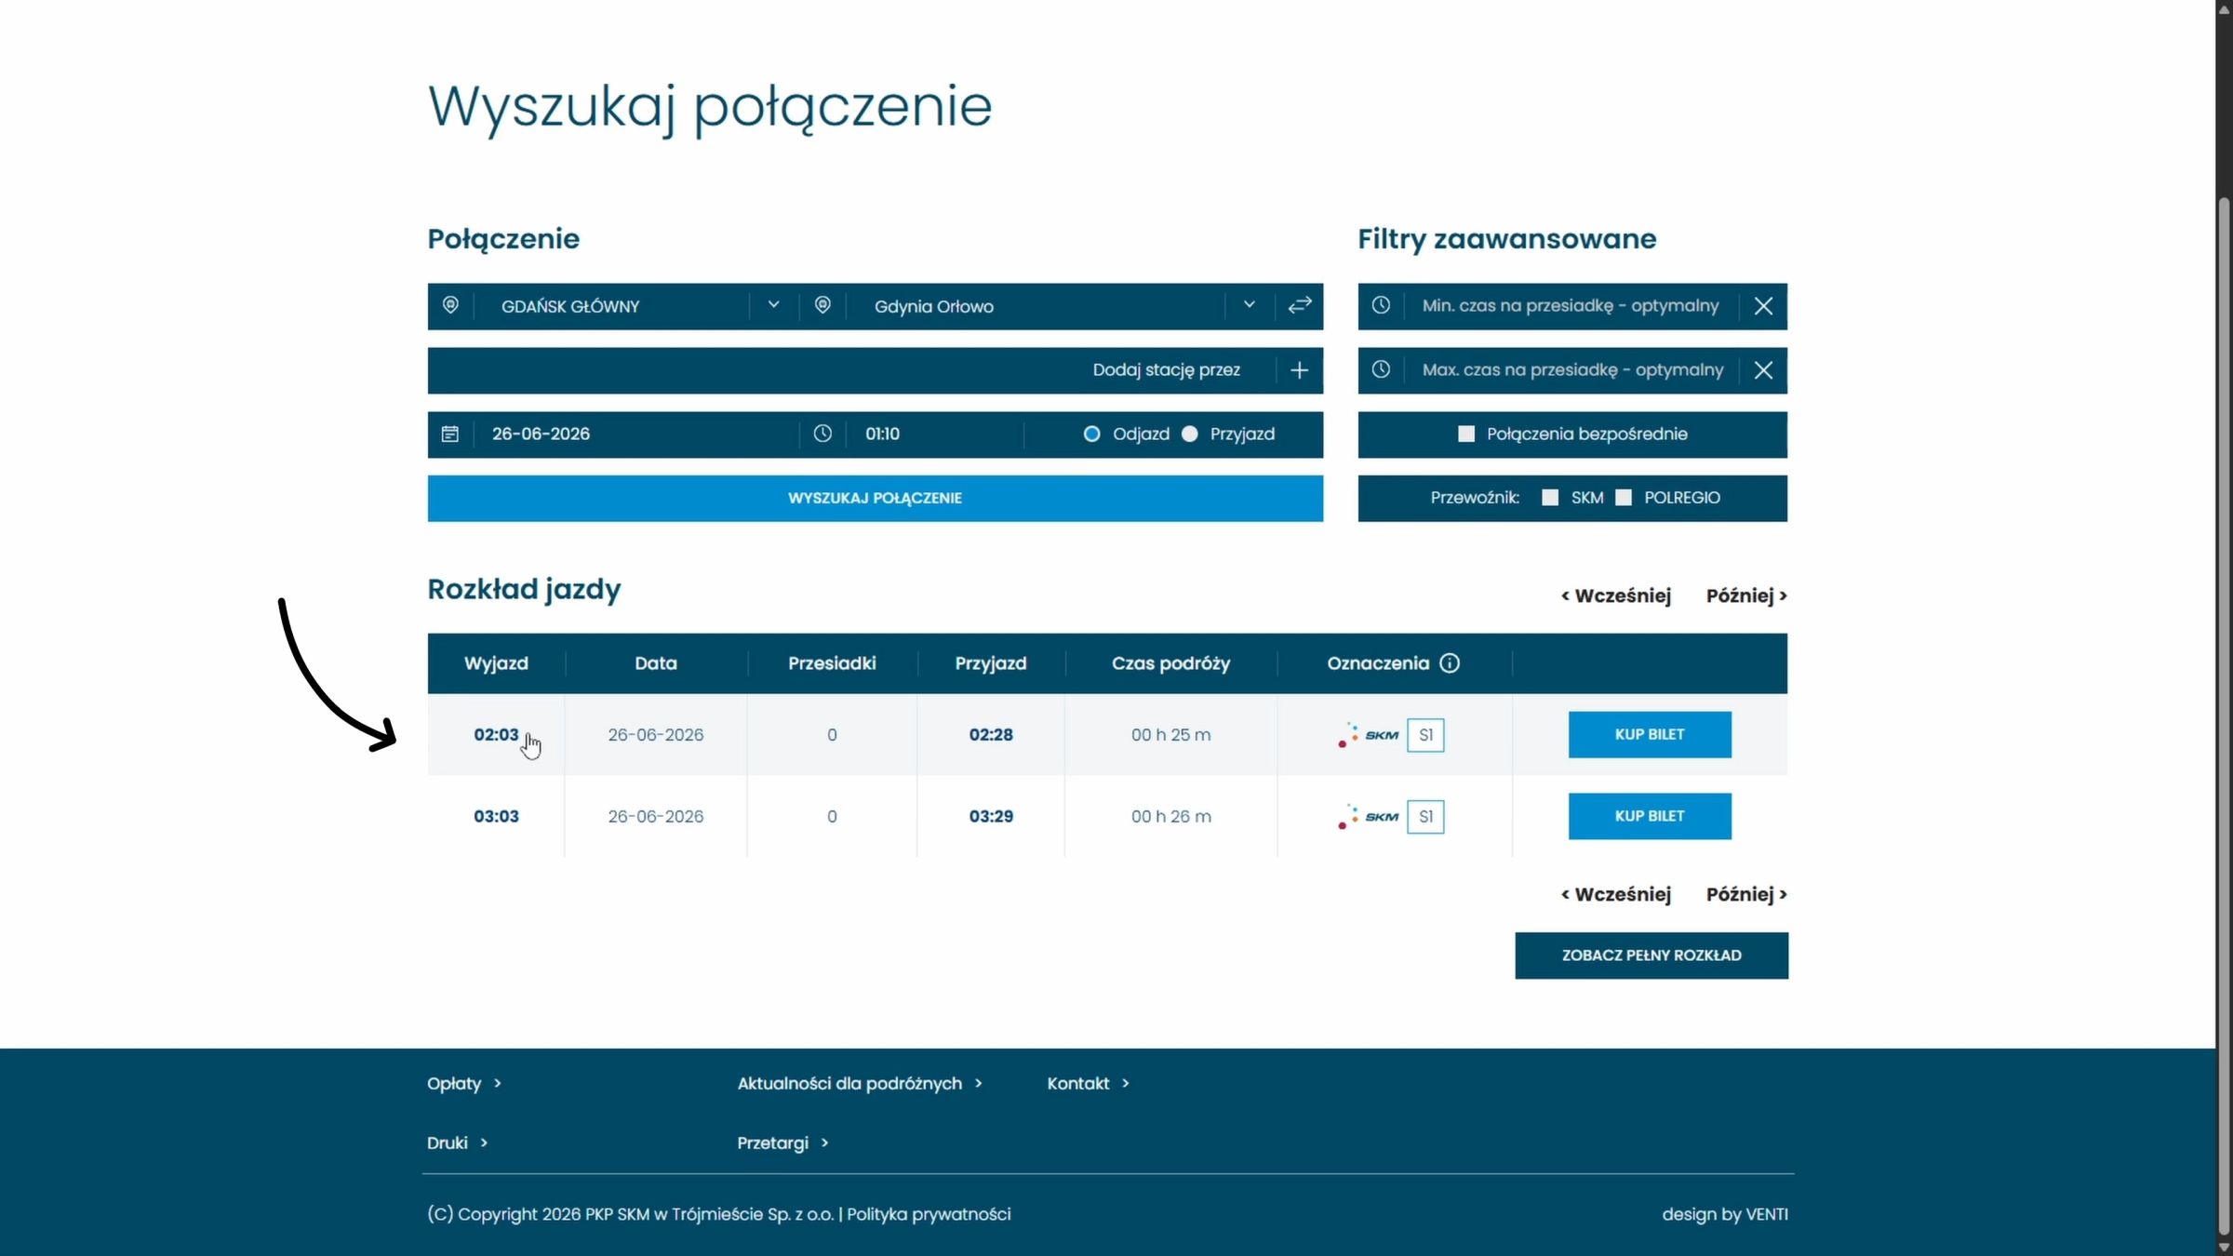Screen dimensions: 2233x1256
Task: Click upper Później link above the table
Action: (x=1746, y=595)
